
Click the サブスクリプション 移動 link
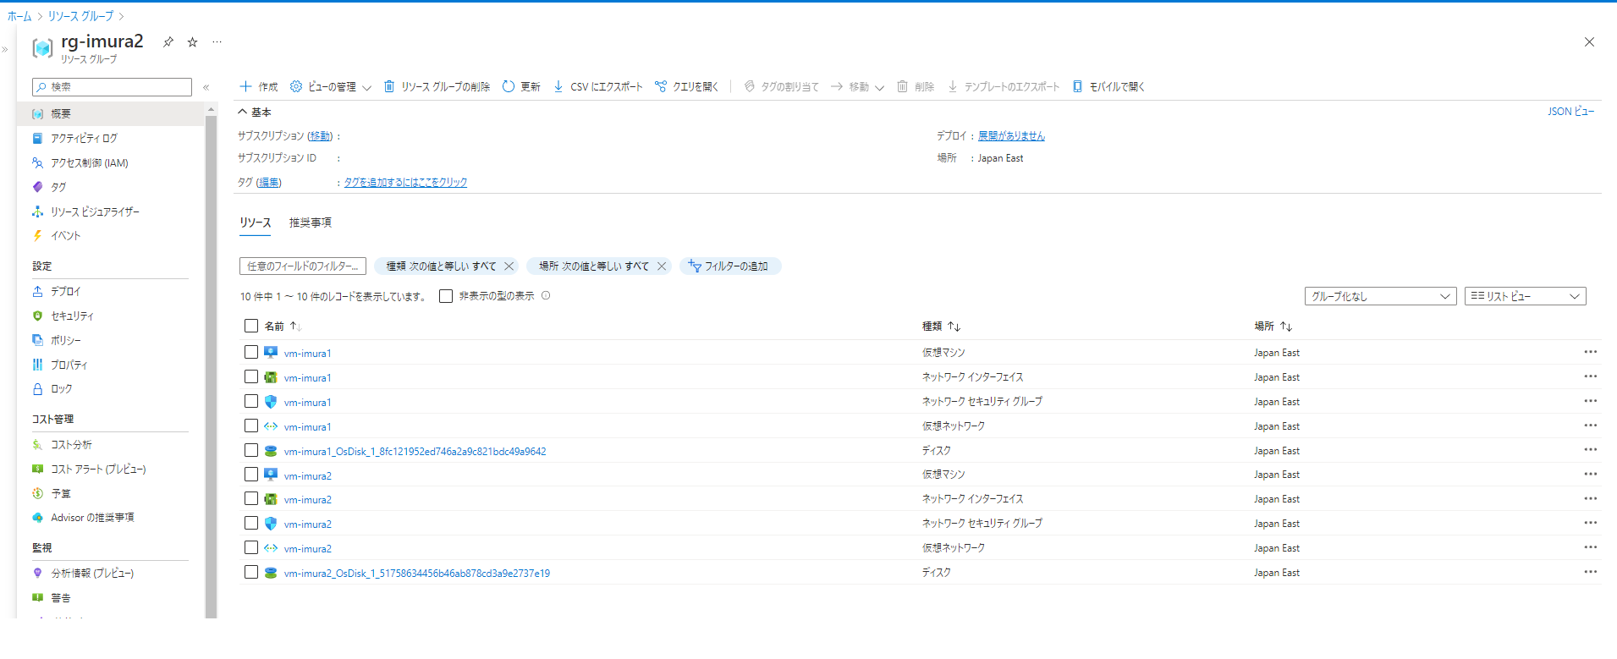pyautogui.click(x=320, y=135)
